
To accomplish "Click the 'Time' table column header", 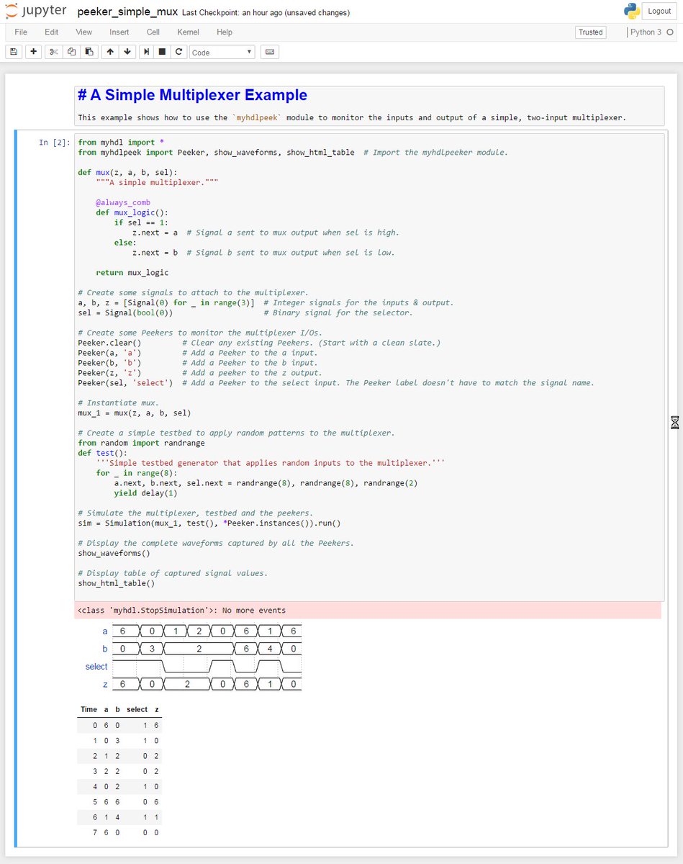I will [x=89, y=710].
